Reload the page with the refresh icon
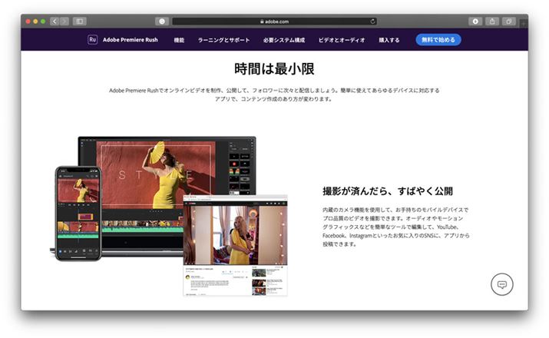Image resolution: width=549 pixels, height=338 pixels. [x=372, y=22]
